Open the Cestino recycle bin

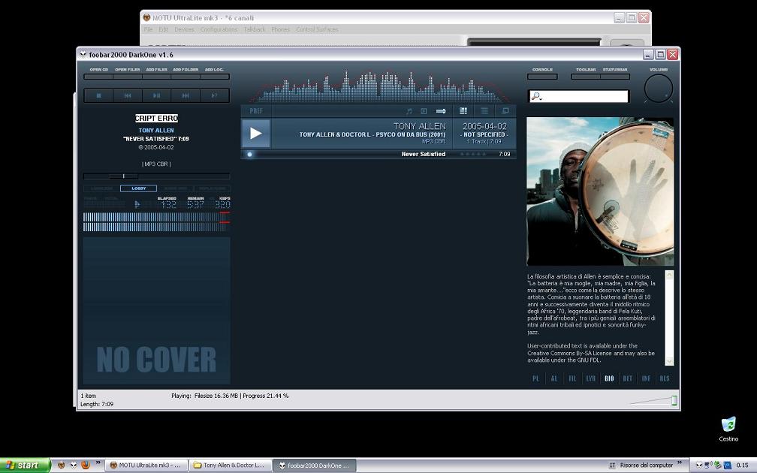tap(728, 429)
